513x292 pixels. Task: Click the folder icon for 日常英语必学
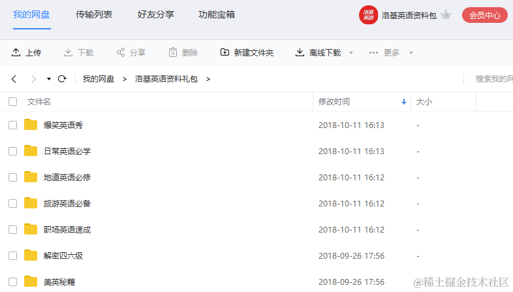31,151
